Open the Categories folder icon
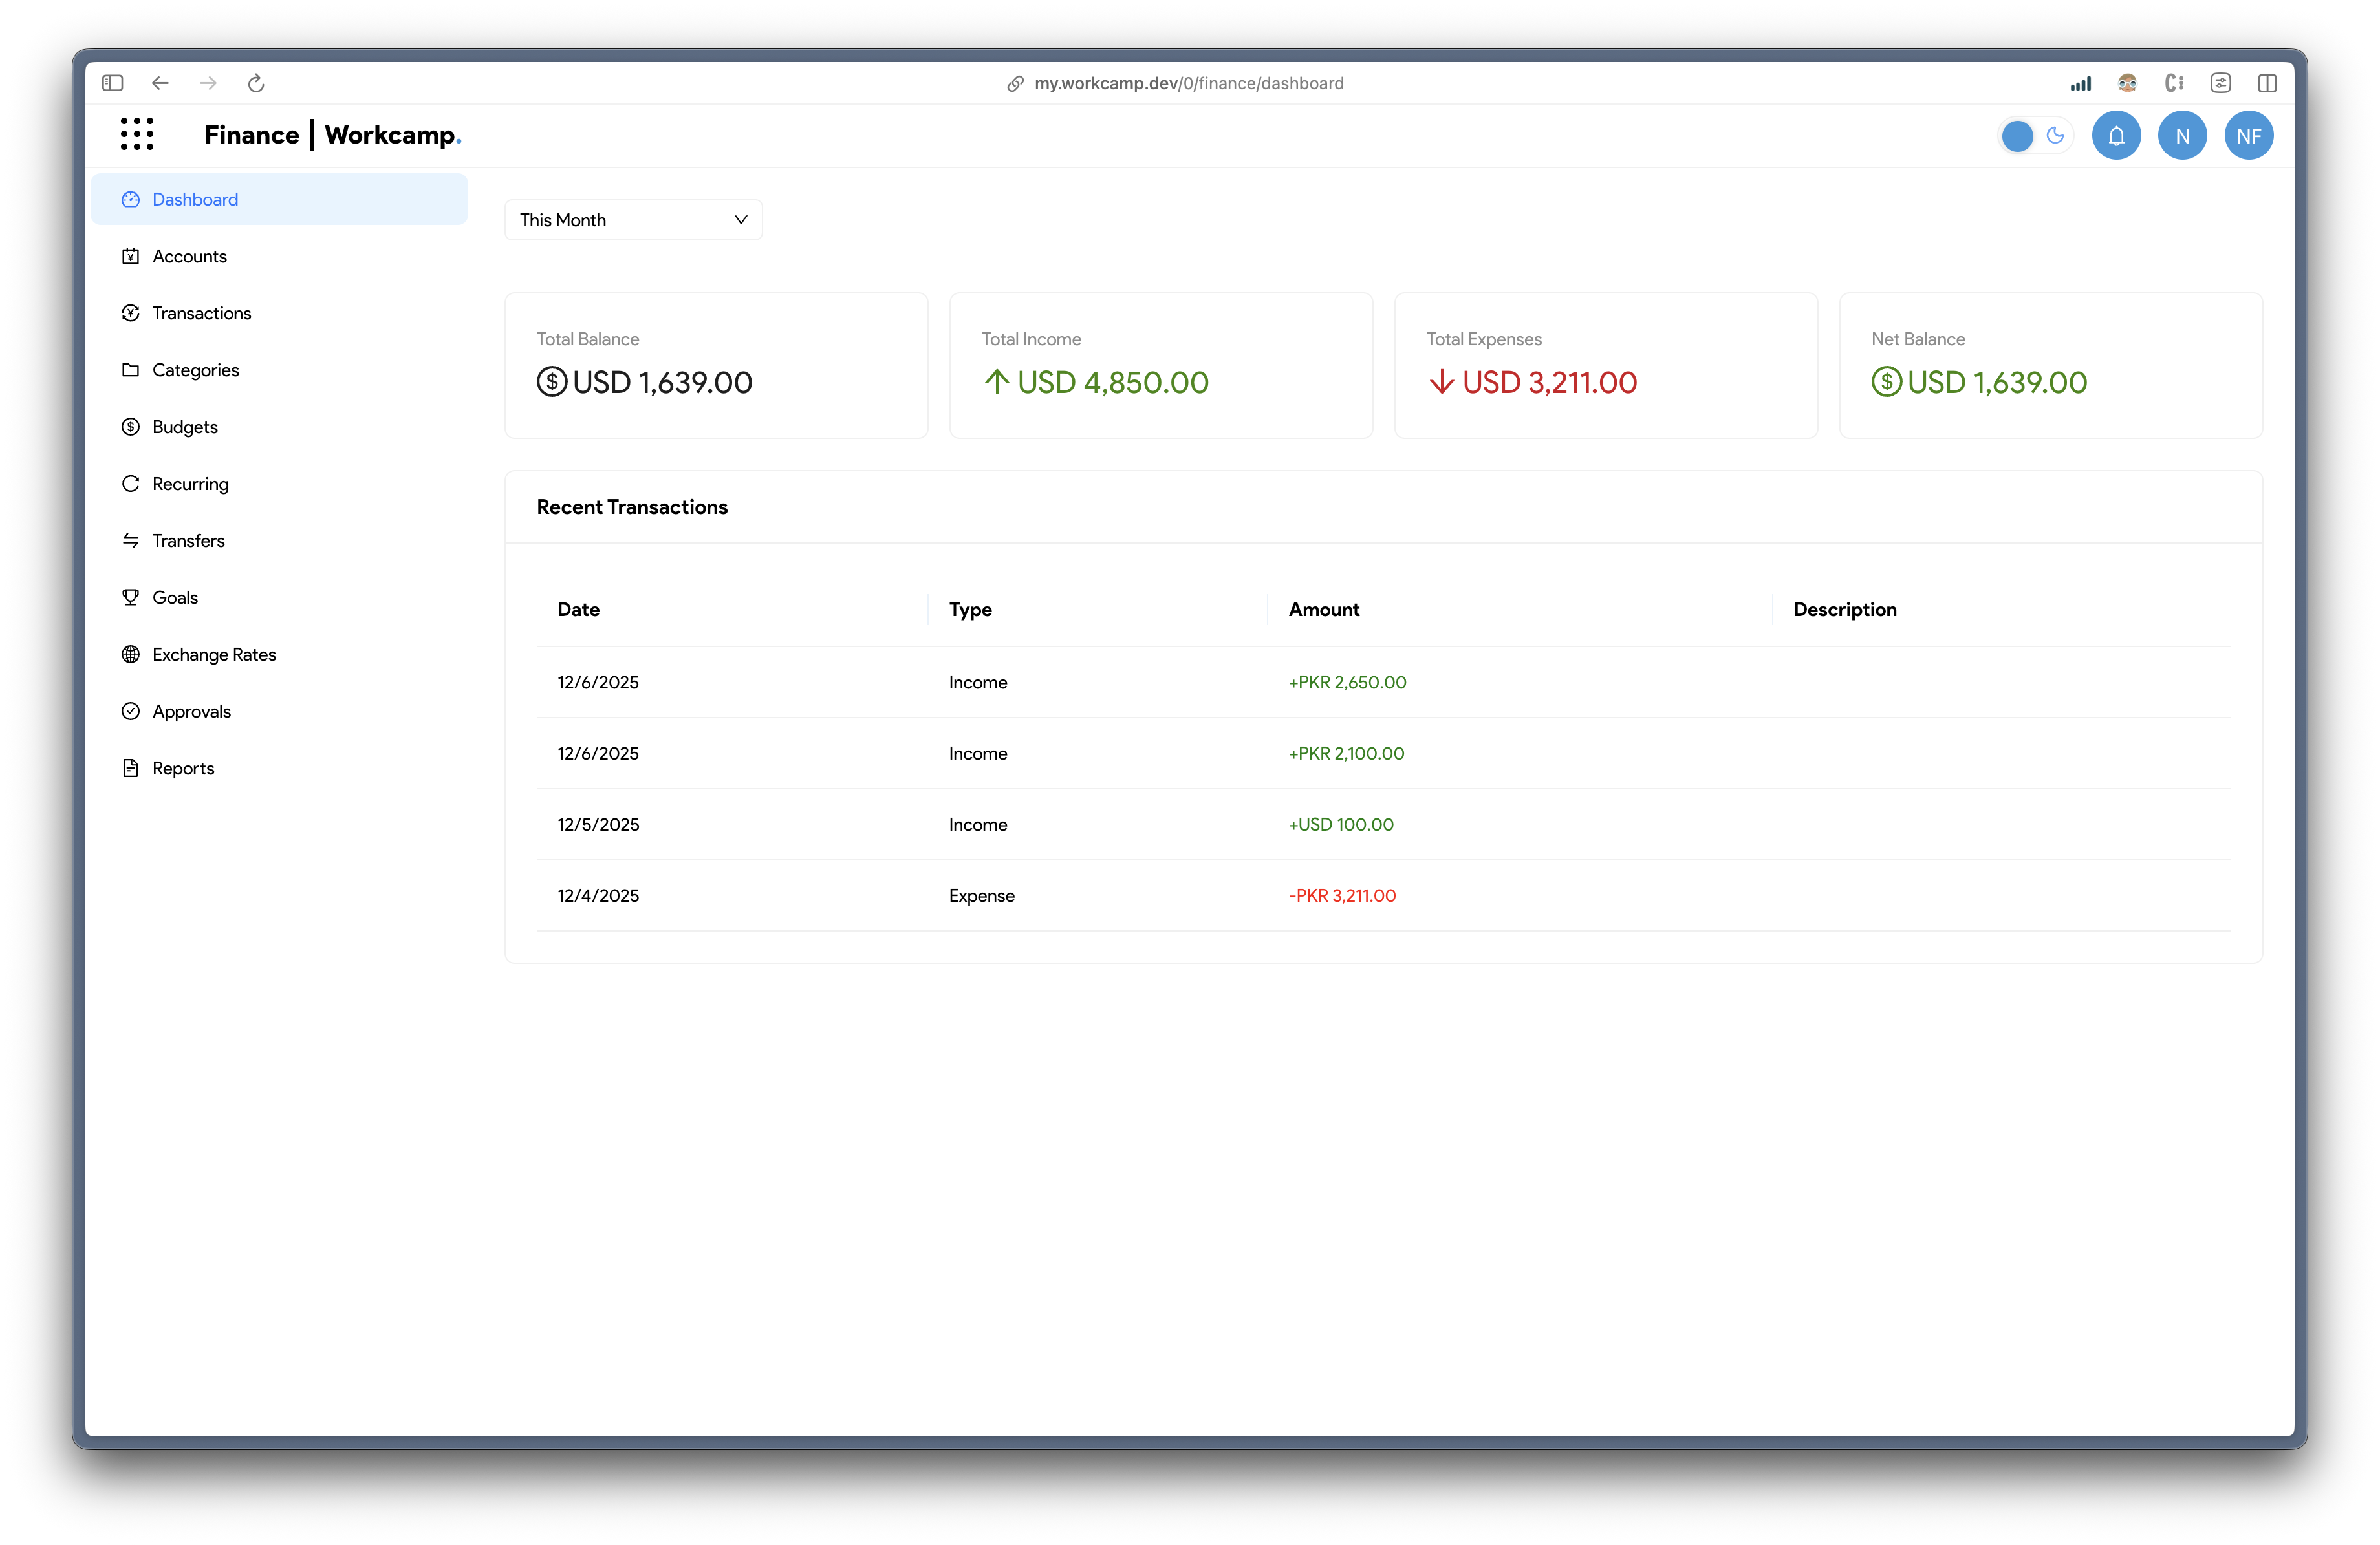This screenshot has height=1545, width=2380. (131, 370)
